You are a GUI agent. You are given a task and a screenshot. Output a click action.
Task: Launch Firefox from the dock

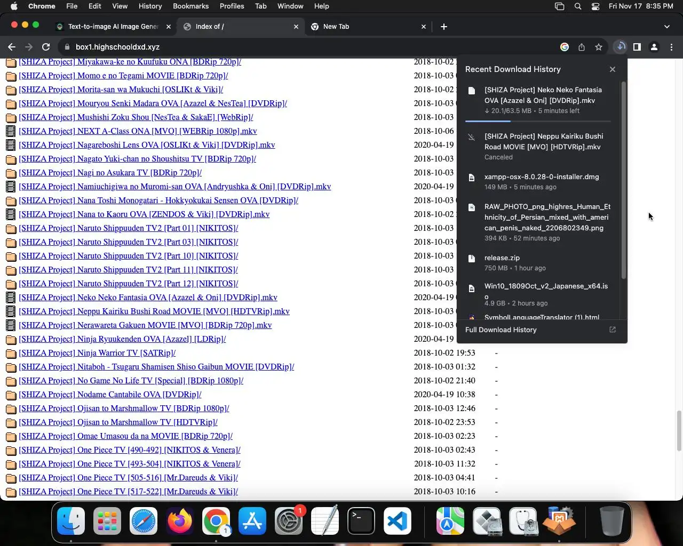180,521
